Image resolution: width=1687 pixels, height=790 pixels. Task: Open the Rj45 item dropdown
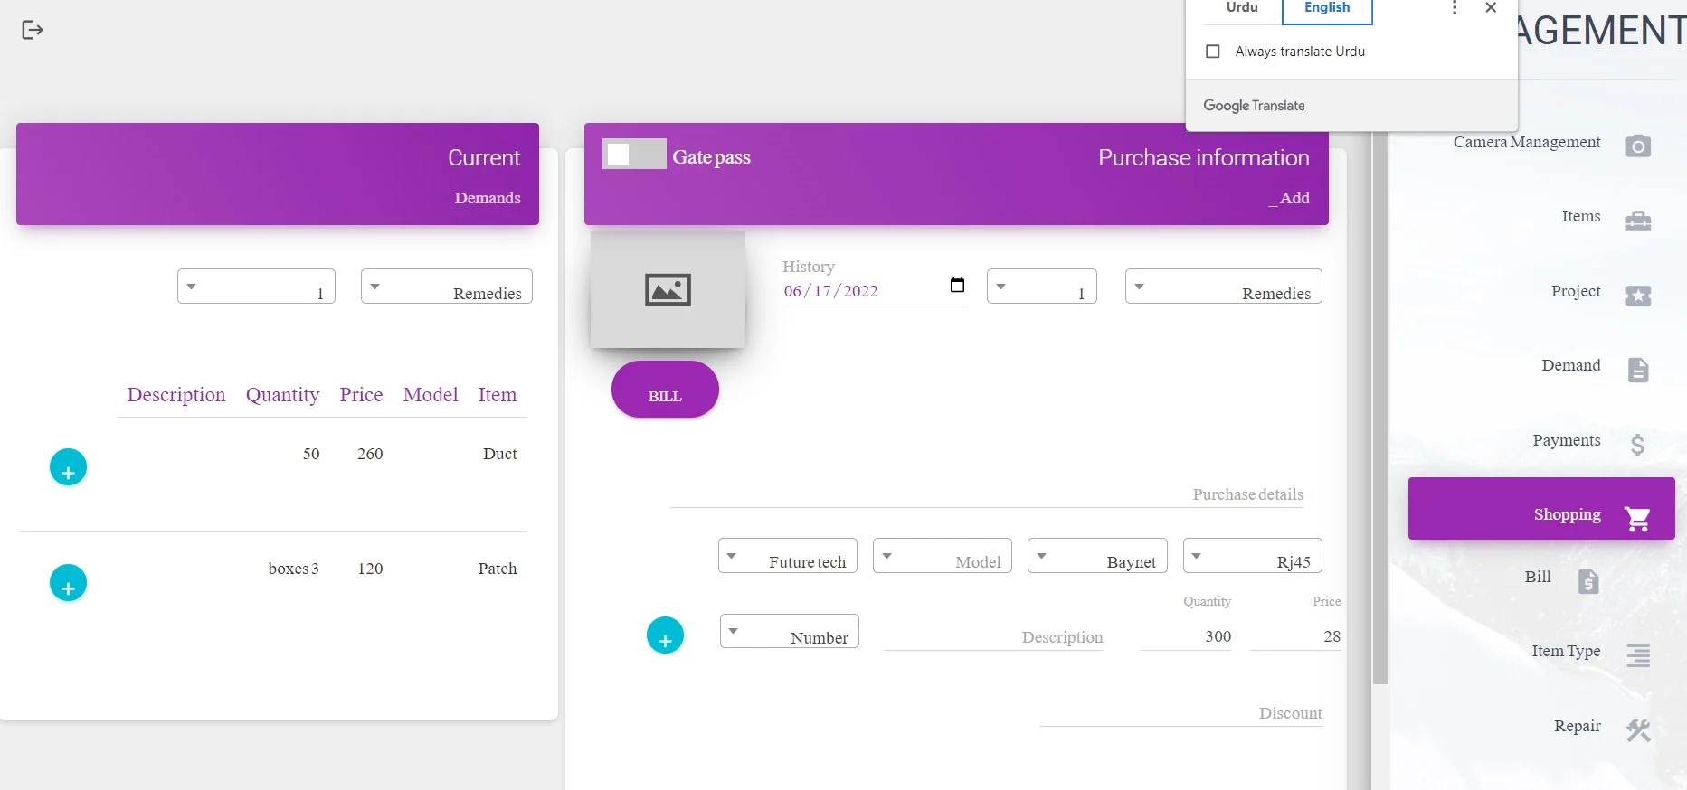point(1252,556)
